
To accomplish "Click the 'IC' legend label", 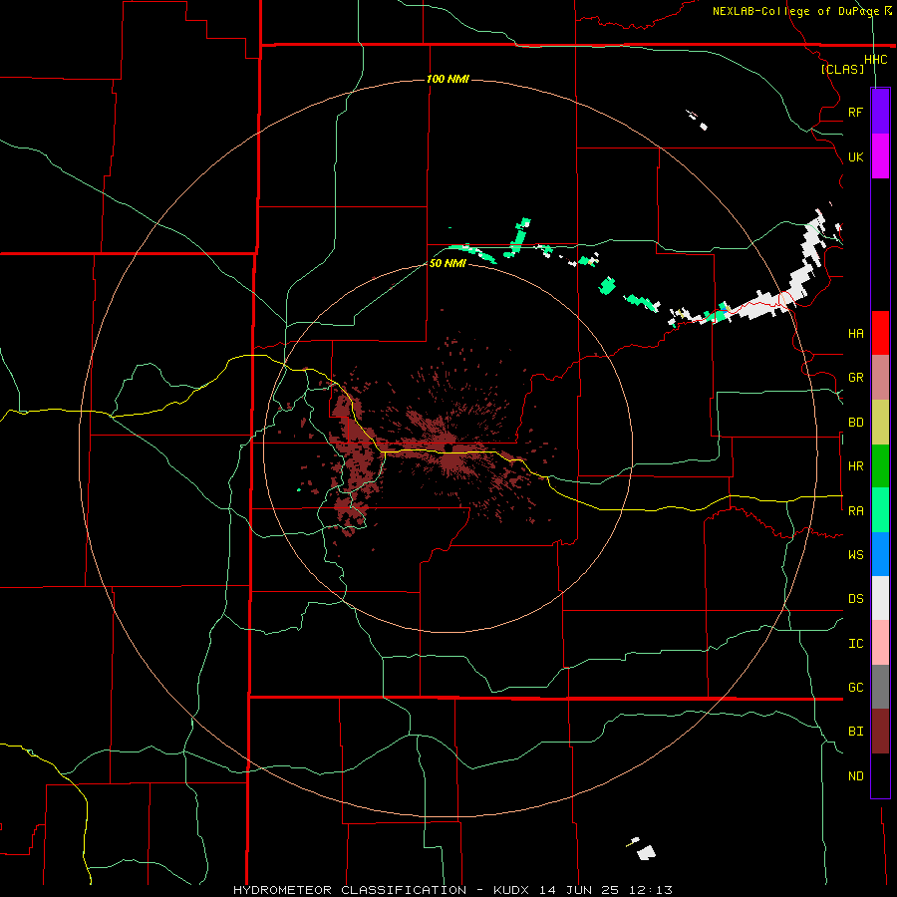I will click(x=855, y=643).
